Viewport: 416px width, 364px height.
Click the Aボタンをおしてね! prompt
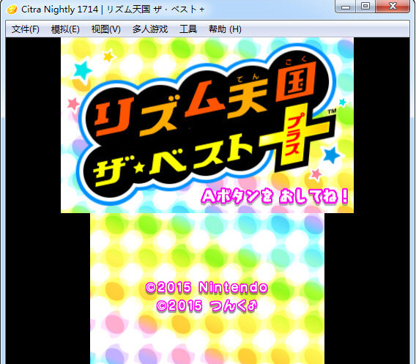tap(275, 196)
